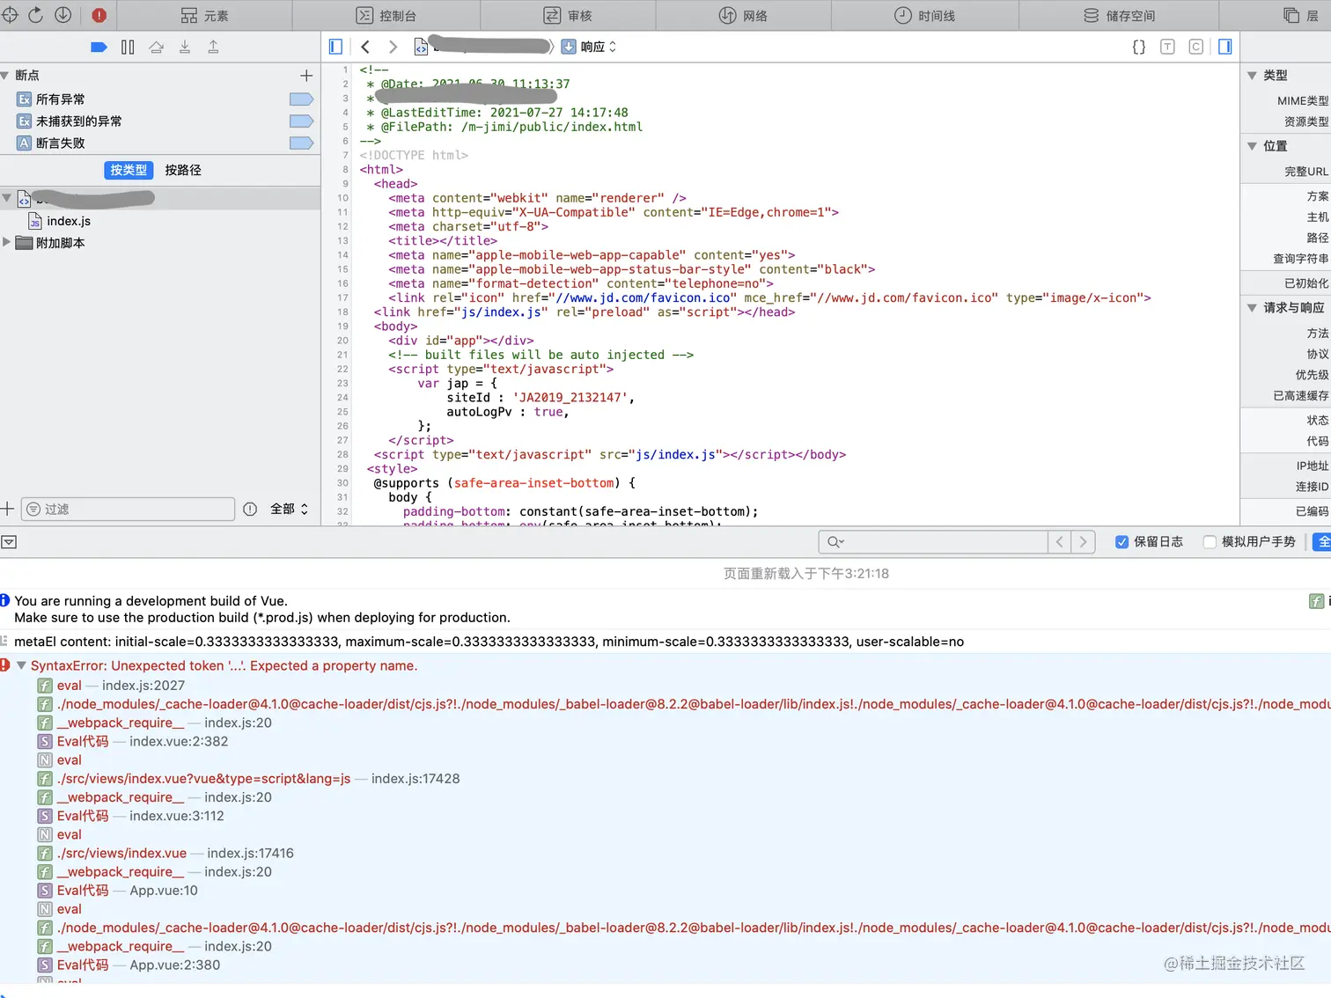This screenshot has height=998, width=1331.
Task: Click the download web archive icon
Action: tap(63, 15)
